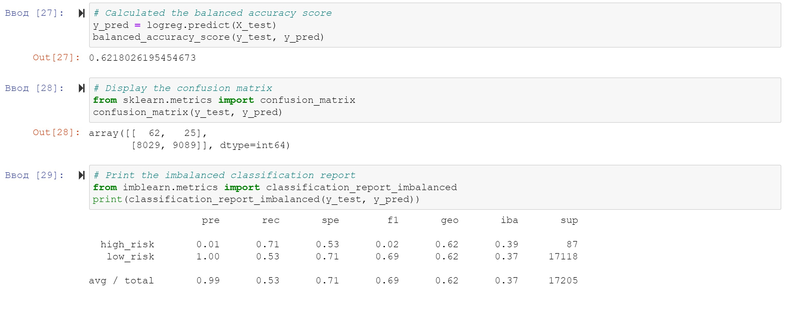This screenshot has height=310, width=789.
Task: Click the imblearn.metrics import line
Action: (x=275, y=187)
